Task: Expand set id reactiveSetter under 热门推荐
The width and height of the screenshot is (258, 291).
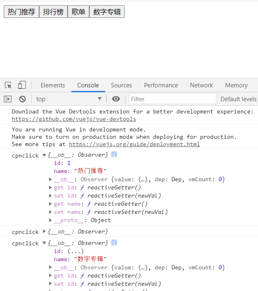Action: (50, 195)
